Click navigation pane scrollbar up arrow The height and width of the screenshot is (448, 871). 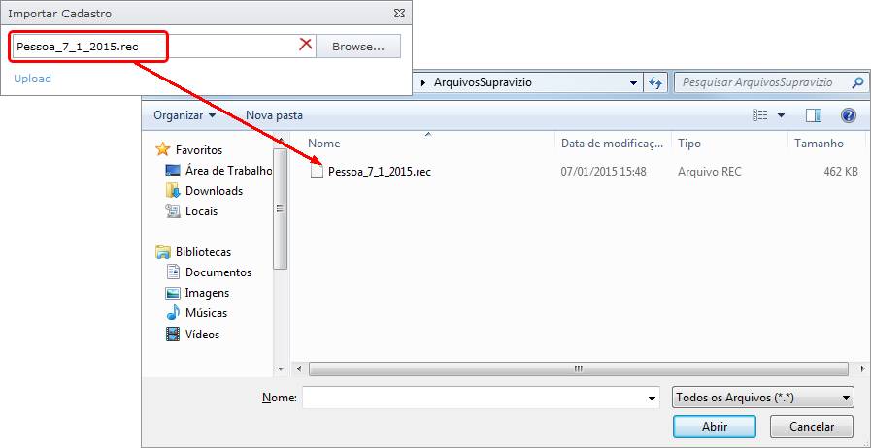click(x=281, y=141)
